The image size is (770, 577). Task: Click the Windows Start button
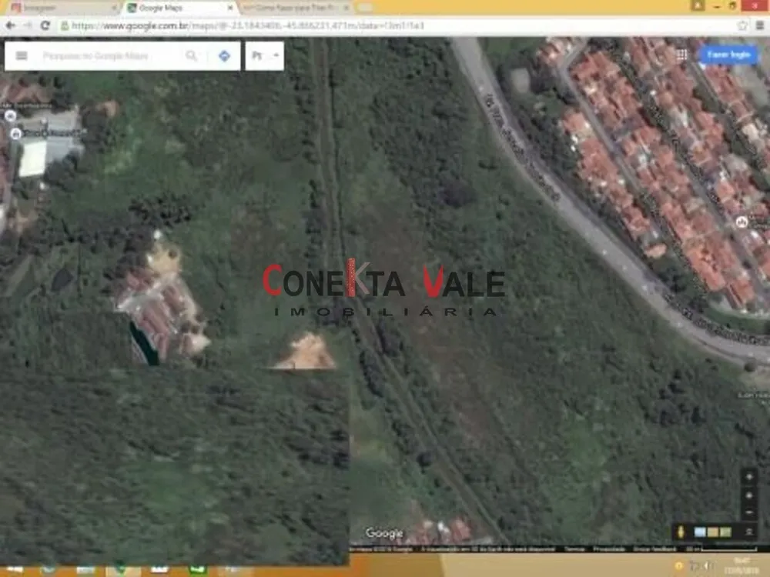pos(14,569)
